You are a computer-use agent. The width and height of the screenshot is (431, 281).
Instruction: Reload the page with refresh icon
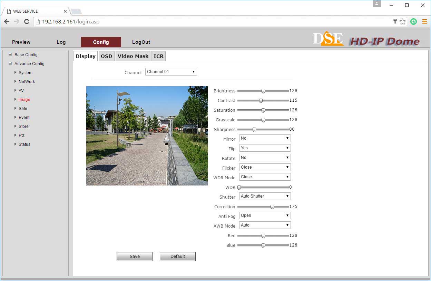(27, 22)
